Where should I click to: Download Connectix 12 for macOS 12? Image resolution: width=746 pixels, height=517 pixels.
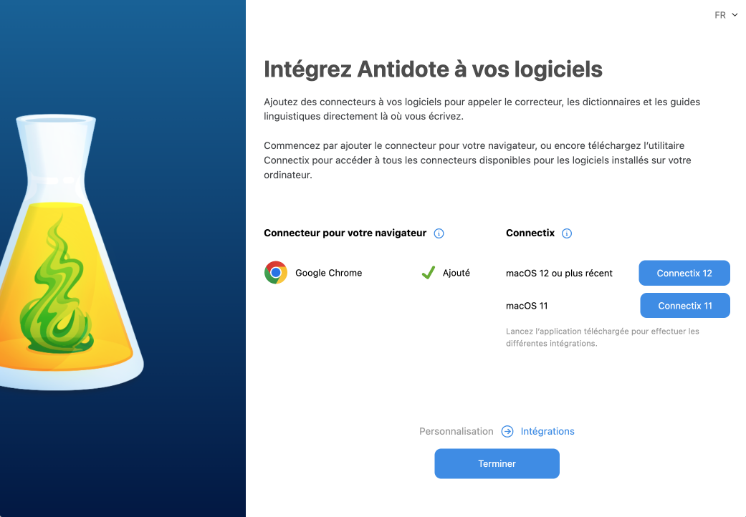[684, 274]
